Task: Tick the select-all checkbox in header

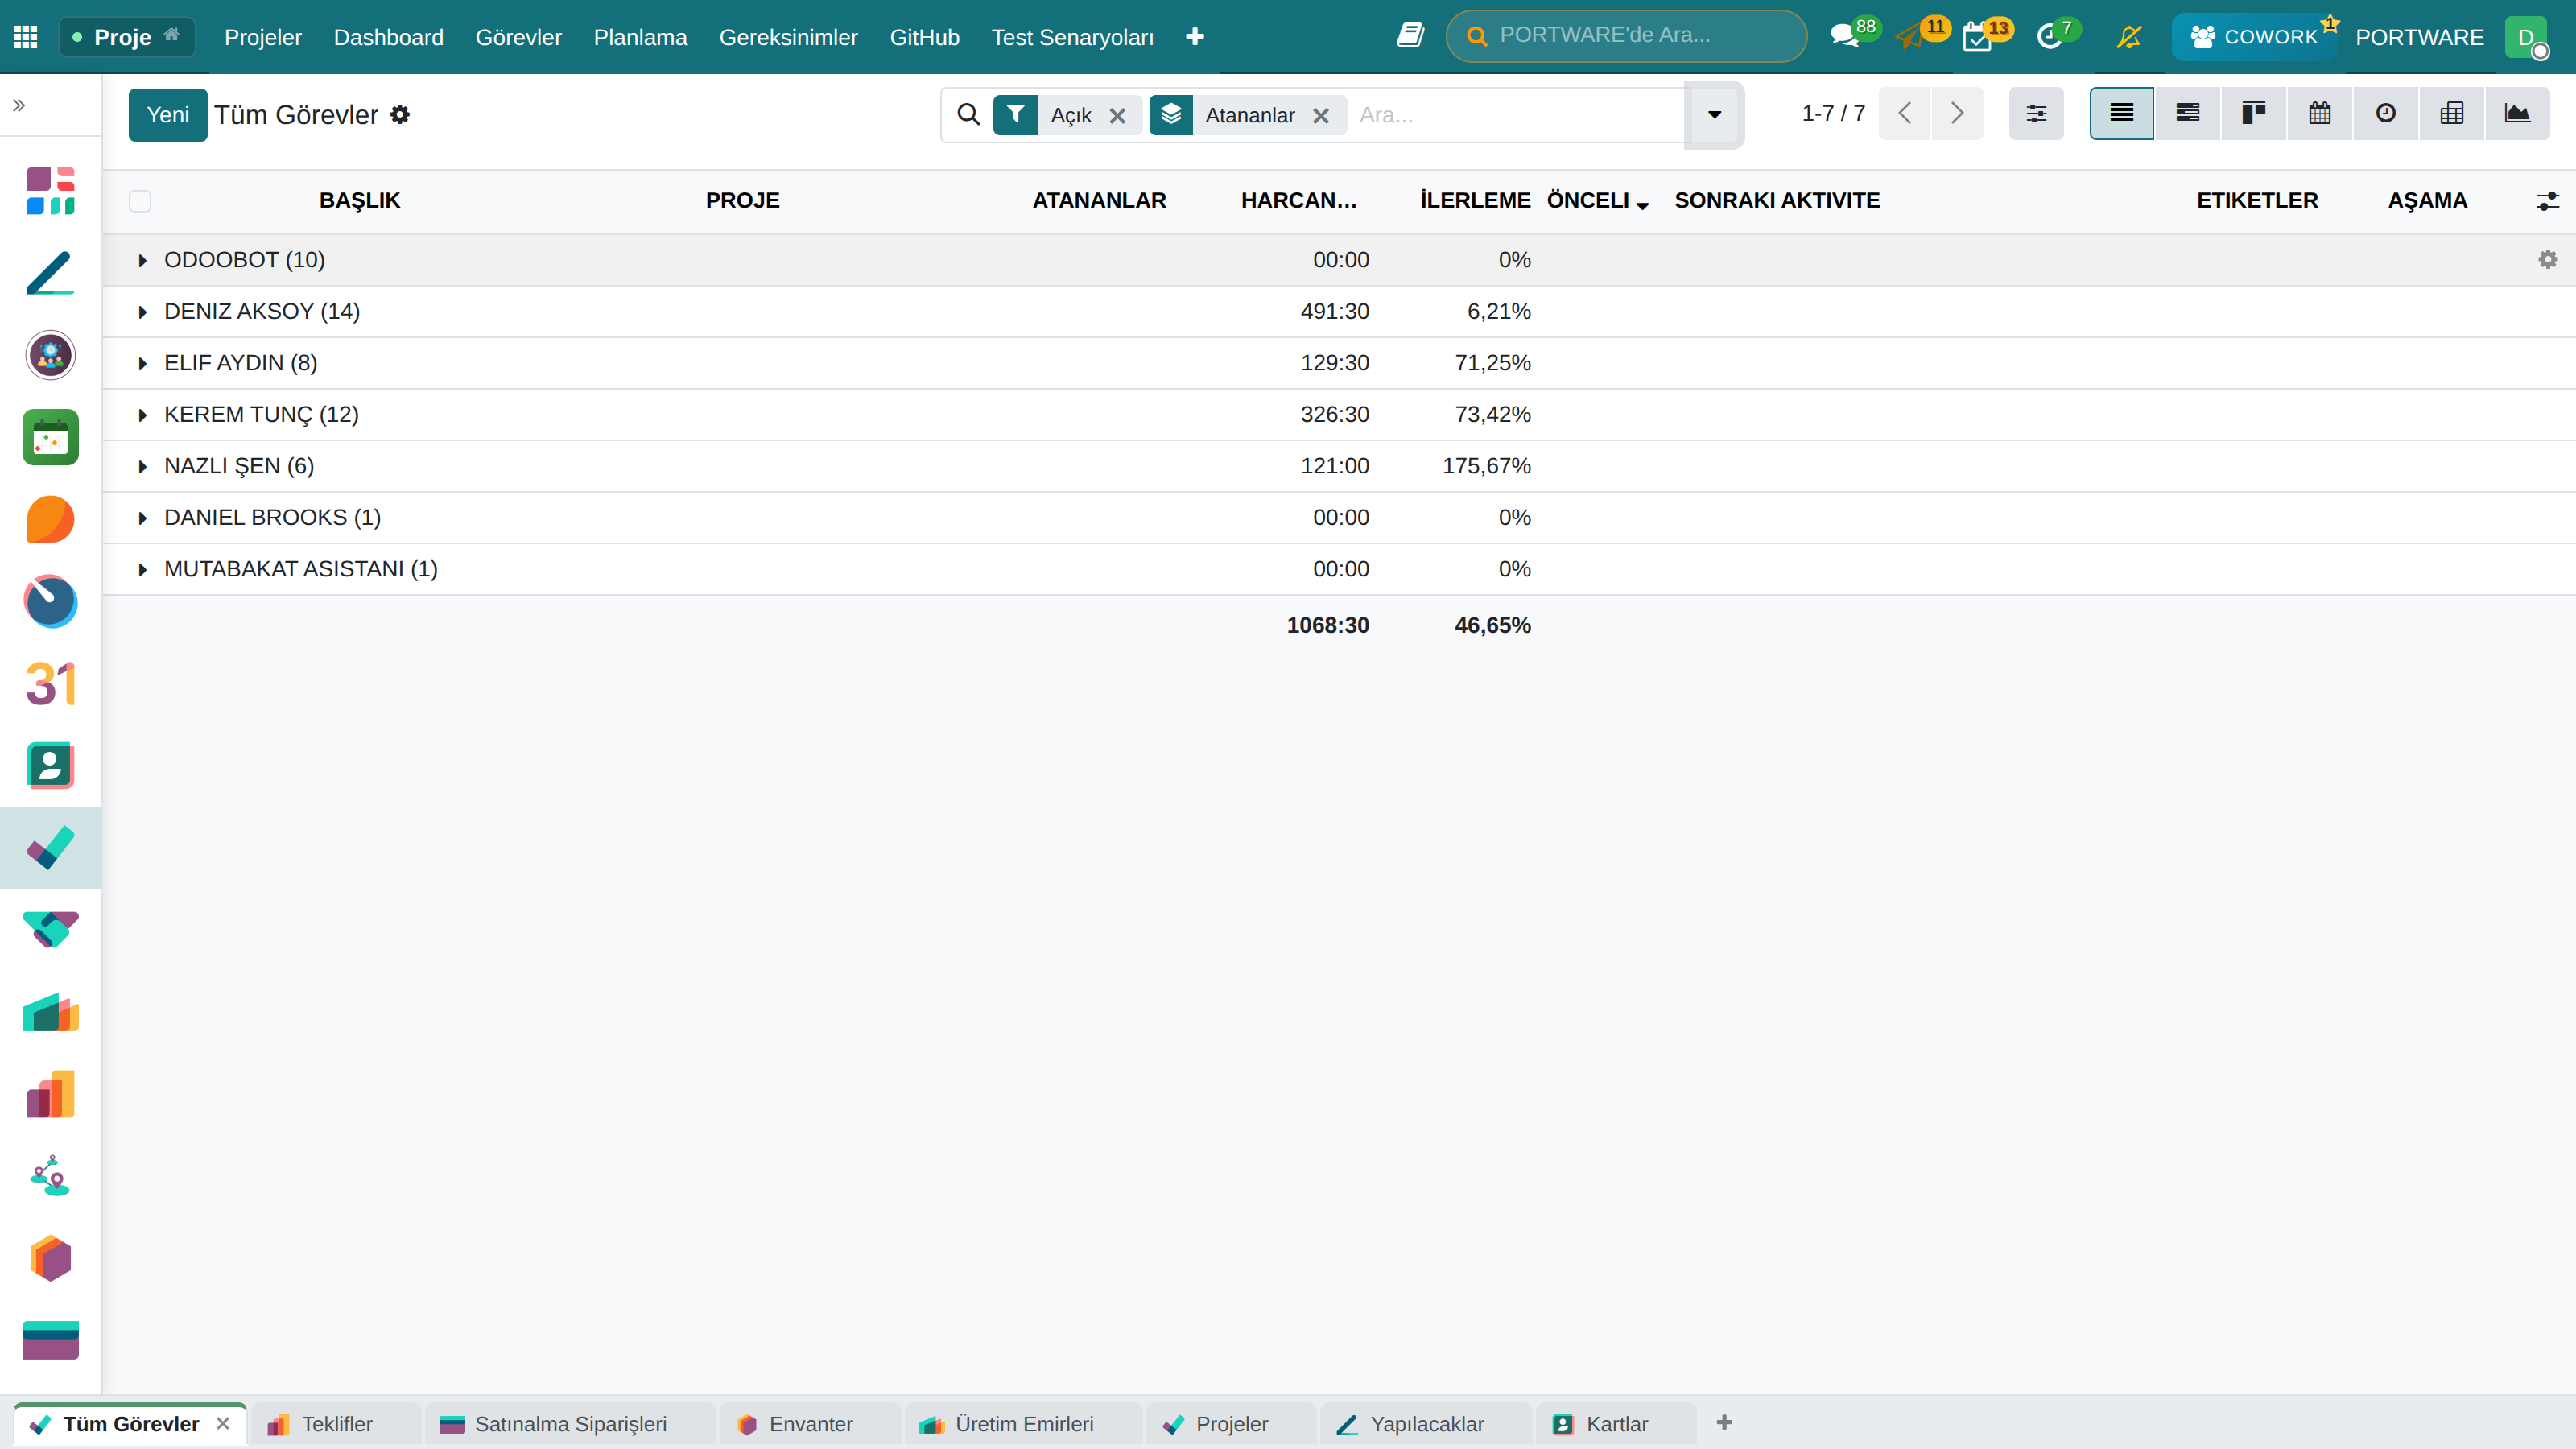Action: pos(140,201)
